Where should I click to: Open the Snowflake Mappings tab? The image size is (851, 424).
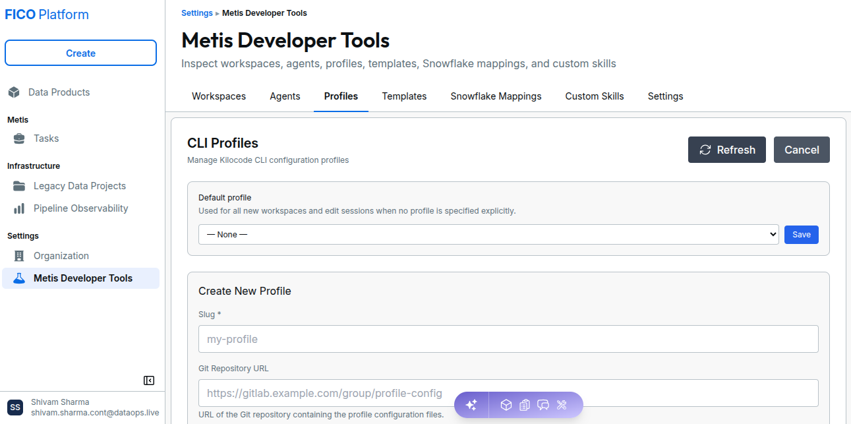click(x=496, y=96)
